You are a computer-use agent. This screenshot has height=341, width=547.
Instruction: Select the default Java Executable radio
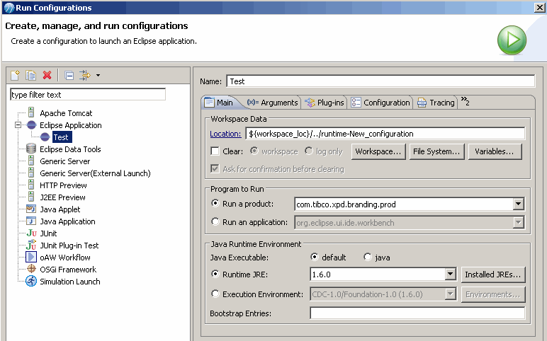pos(315,257)
